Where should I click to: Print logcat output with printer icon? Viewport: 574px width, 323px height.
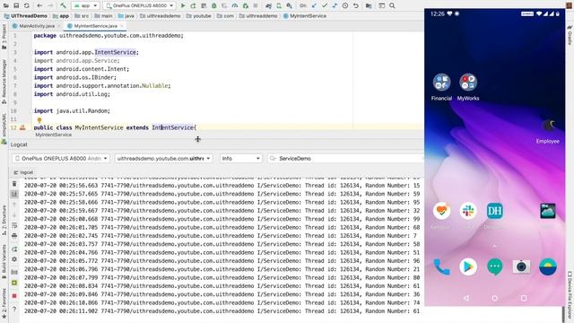pyautogui.click(x=14, y=235)
